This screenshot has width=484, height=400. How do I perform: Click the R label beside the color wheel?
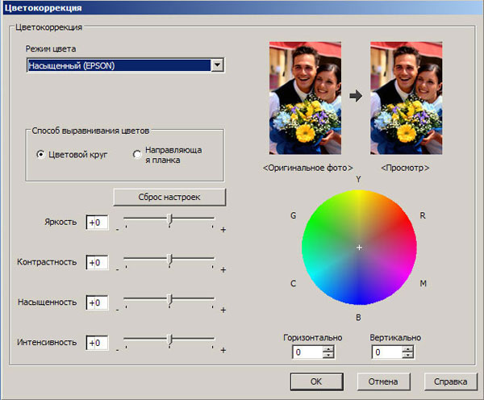pos(423,215)
